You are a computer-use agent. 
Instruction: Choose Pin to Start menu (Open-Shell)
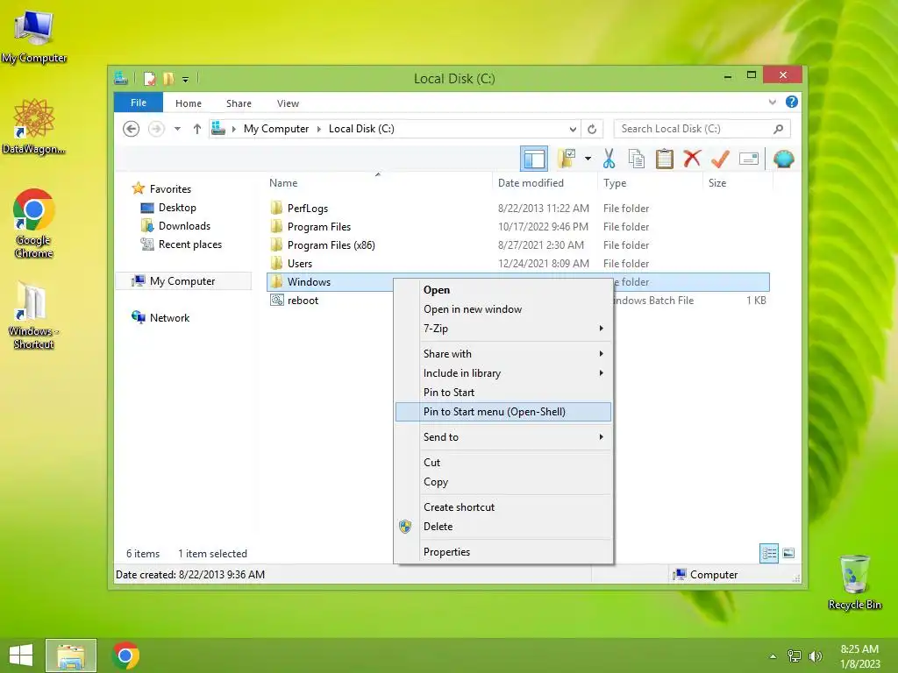[x=503, y=412]
